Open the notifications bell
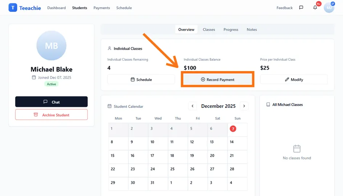 (x=315, y=8)
